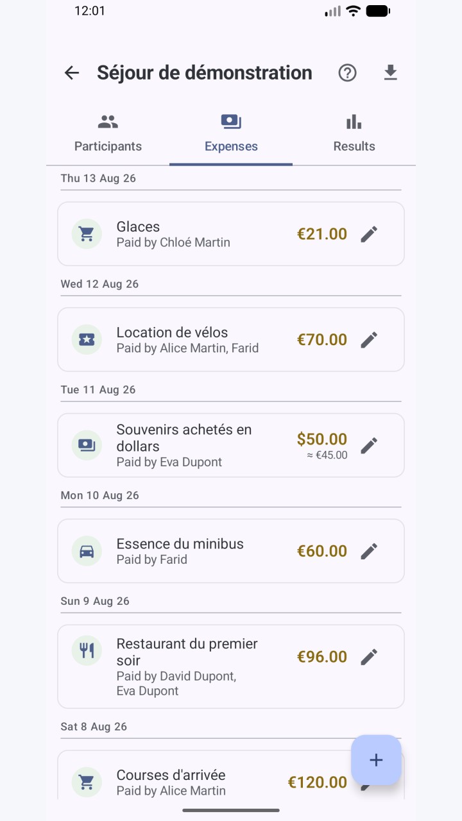
Task: Edit the Location de vélos expense
Action: pos(369,340)
